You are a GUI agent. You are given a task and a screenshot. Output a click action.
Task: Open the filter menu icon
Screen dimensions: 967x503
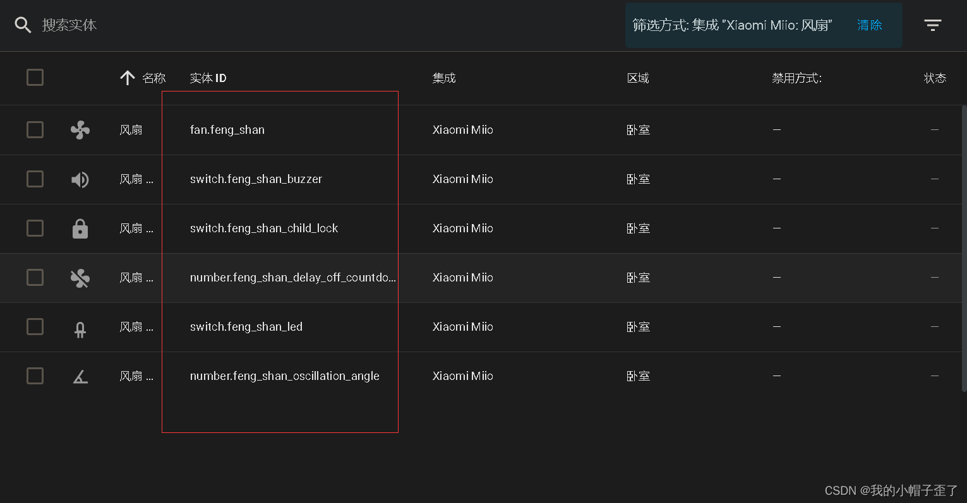[x=933, y=25]
